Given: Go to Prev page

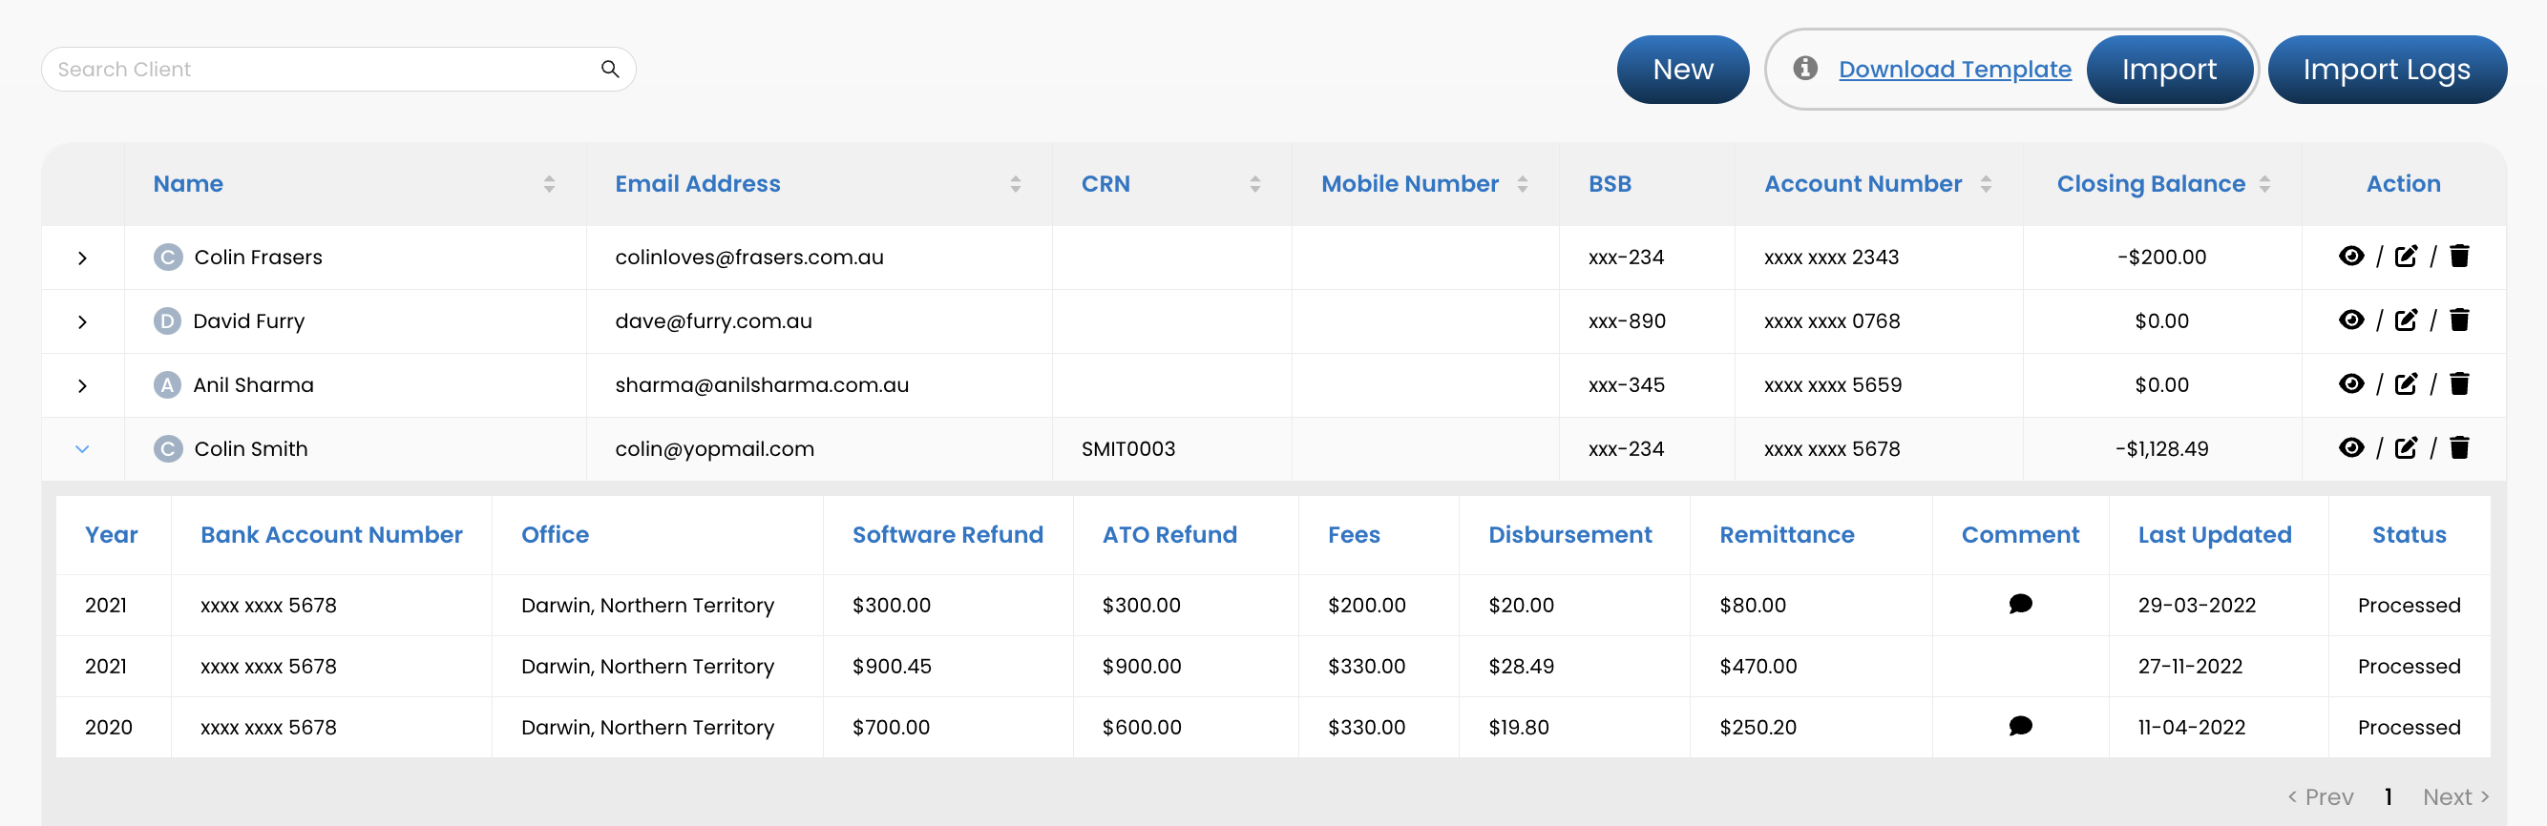Looking at the screenshot, I should (2320, 796).
